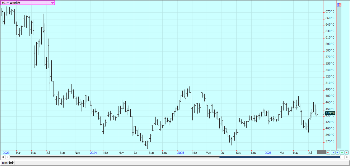Step the chart forward with single-right arrow
Screen dimensions: 350x166
coord(342,157)
